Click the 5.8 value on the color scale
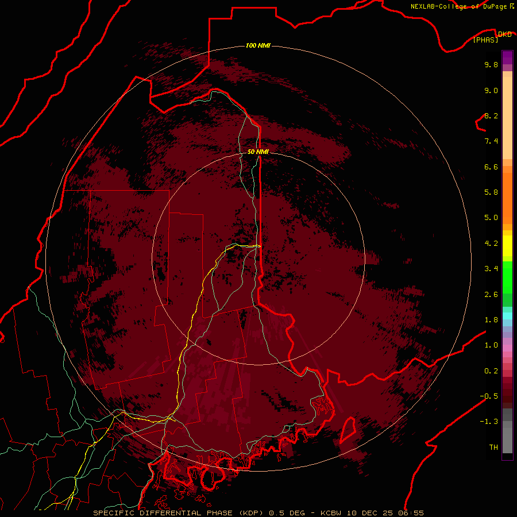Screen dimensions: 517x517 point(491,192)
